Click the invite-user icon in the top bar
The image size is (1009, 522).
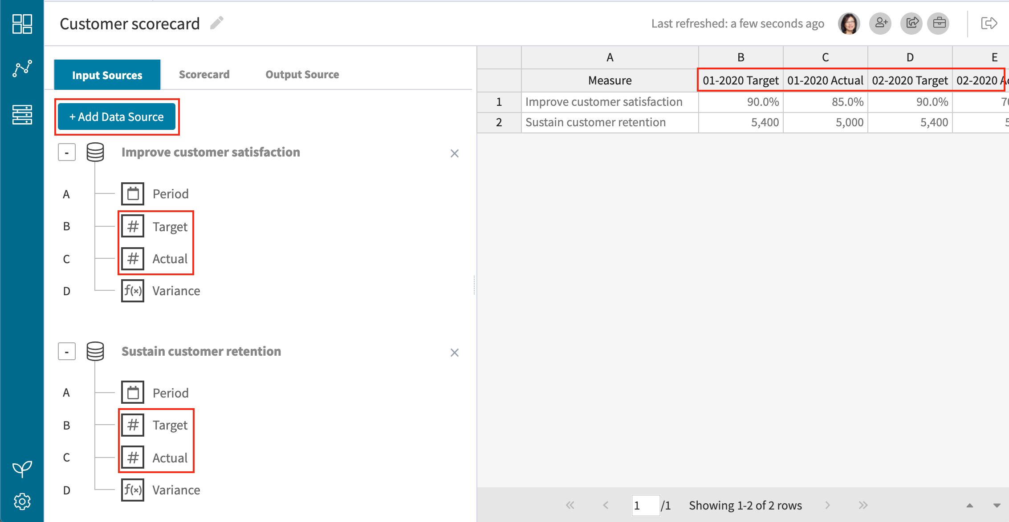pyautogui.click(x=880, y=23)
